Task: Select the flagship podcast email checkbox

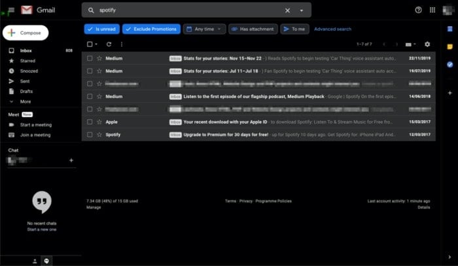Action: pyautogui.click(x=90, y=96)
